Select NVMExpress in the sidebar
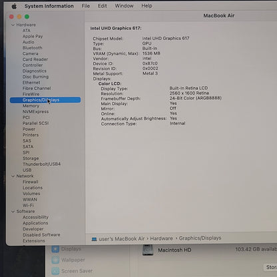 pyautogui.click(x=35, y=112)
